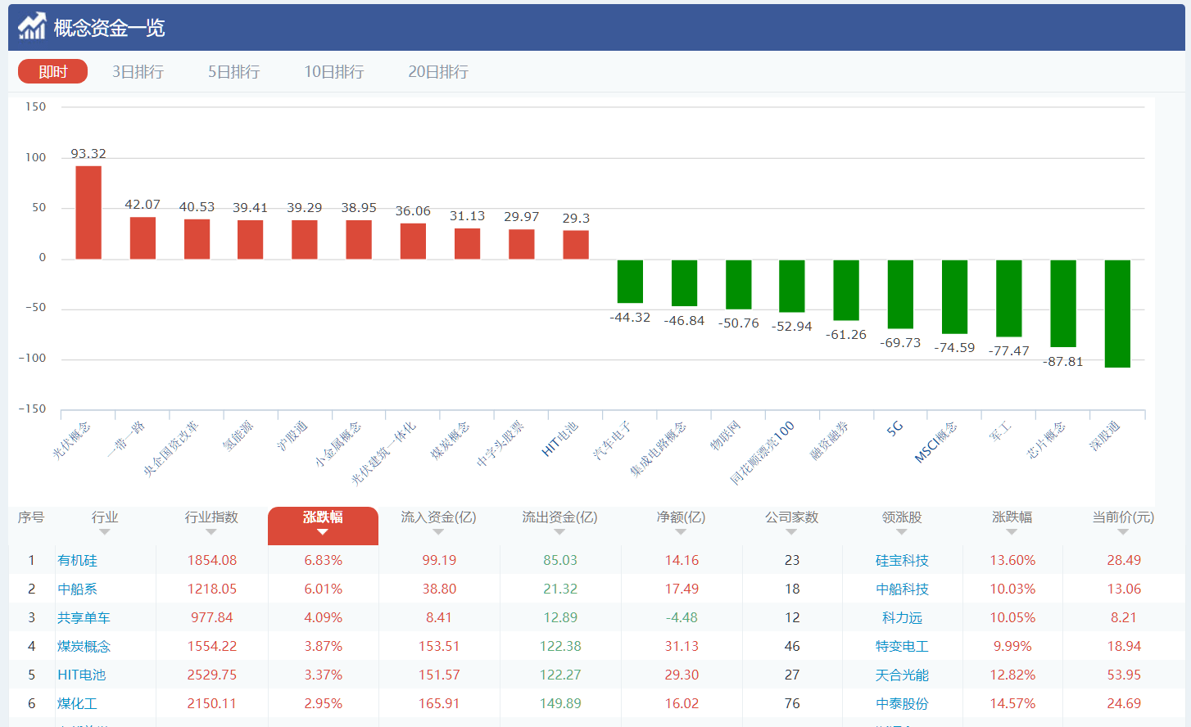Click the 中字头股票 bar valued 29.97

pos(521,245)
